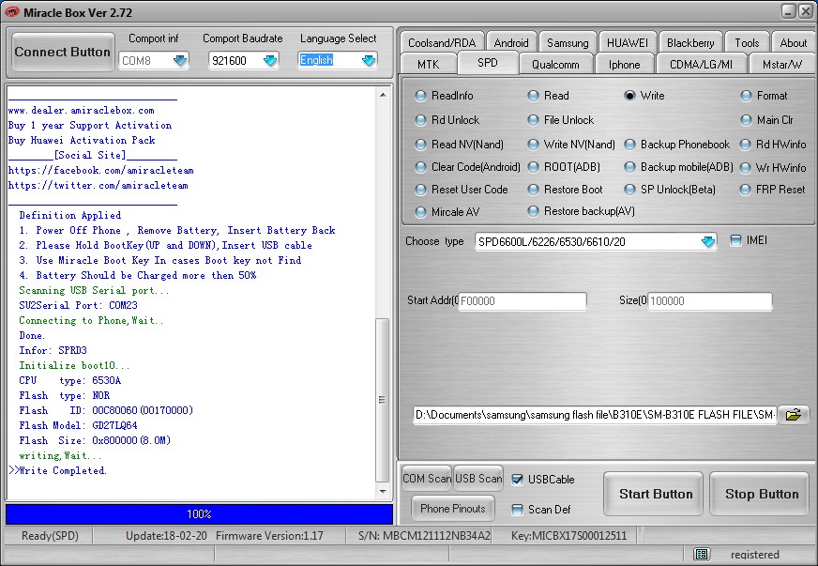Switch to the Qualcomm tab

555,64
